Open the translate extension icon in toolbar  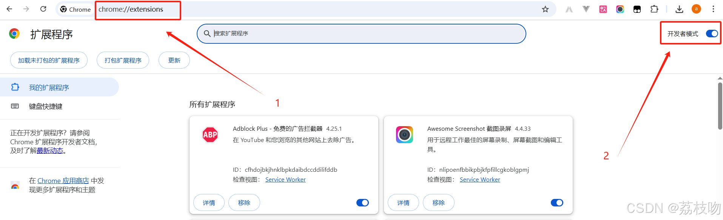[x=603, y=9]
